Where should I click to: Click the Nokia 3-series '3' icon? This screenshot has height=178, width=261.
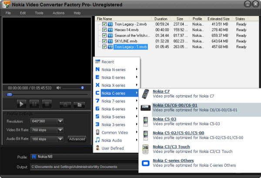(97, 124)
